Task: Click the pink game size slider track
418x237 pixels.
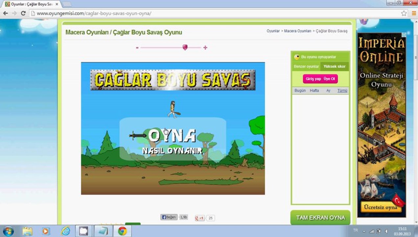Action: [x=171, y=48]
